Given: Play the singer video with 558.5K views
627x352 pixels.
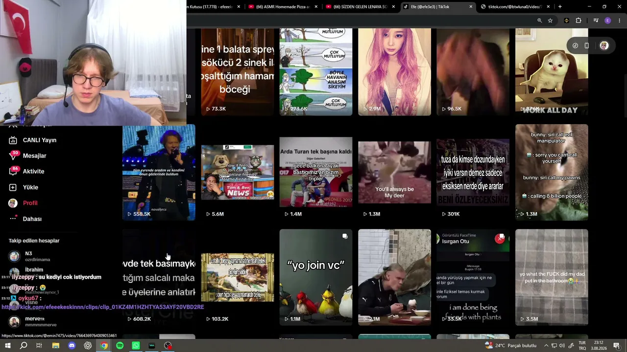Looking at the screenshot, I should 159,172.
